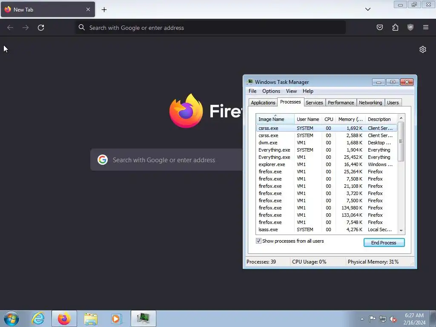Screen dimensions: 436x327
Task: Open the network tray icon
Action: coord(383,319)
